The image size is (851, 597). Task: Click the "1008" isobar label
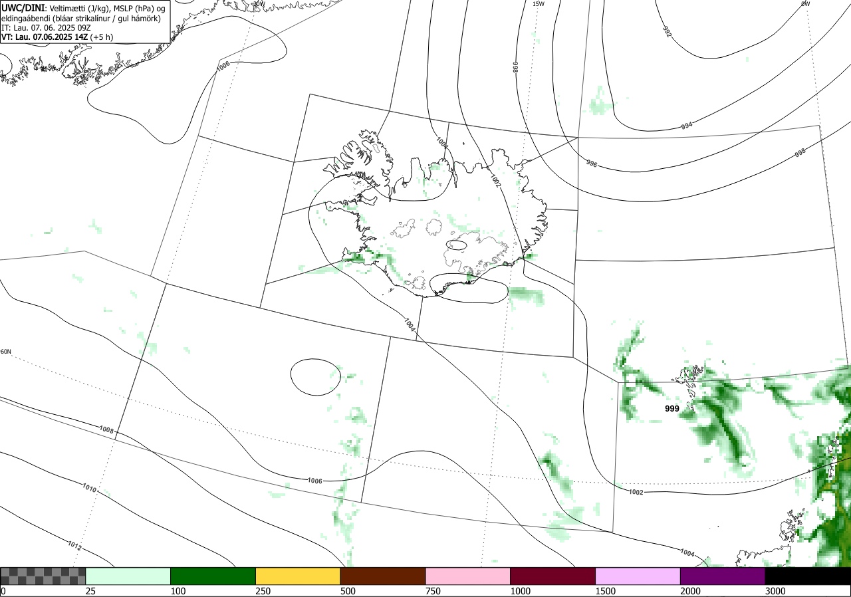point(106,431)
